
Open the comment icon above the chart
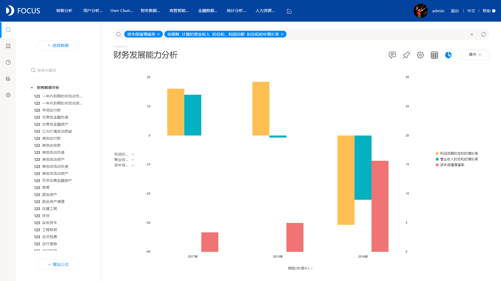(x=392, y=55)
